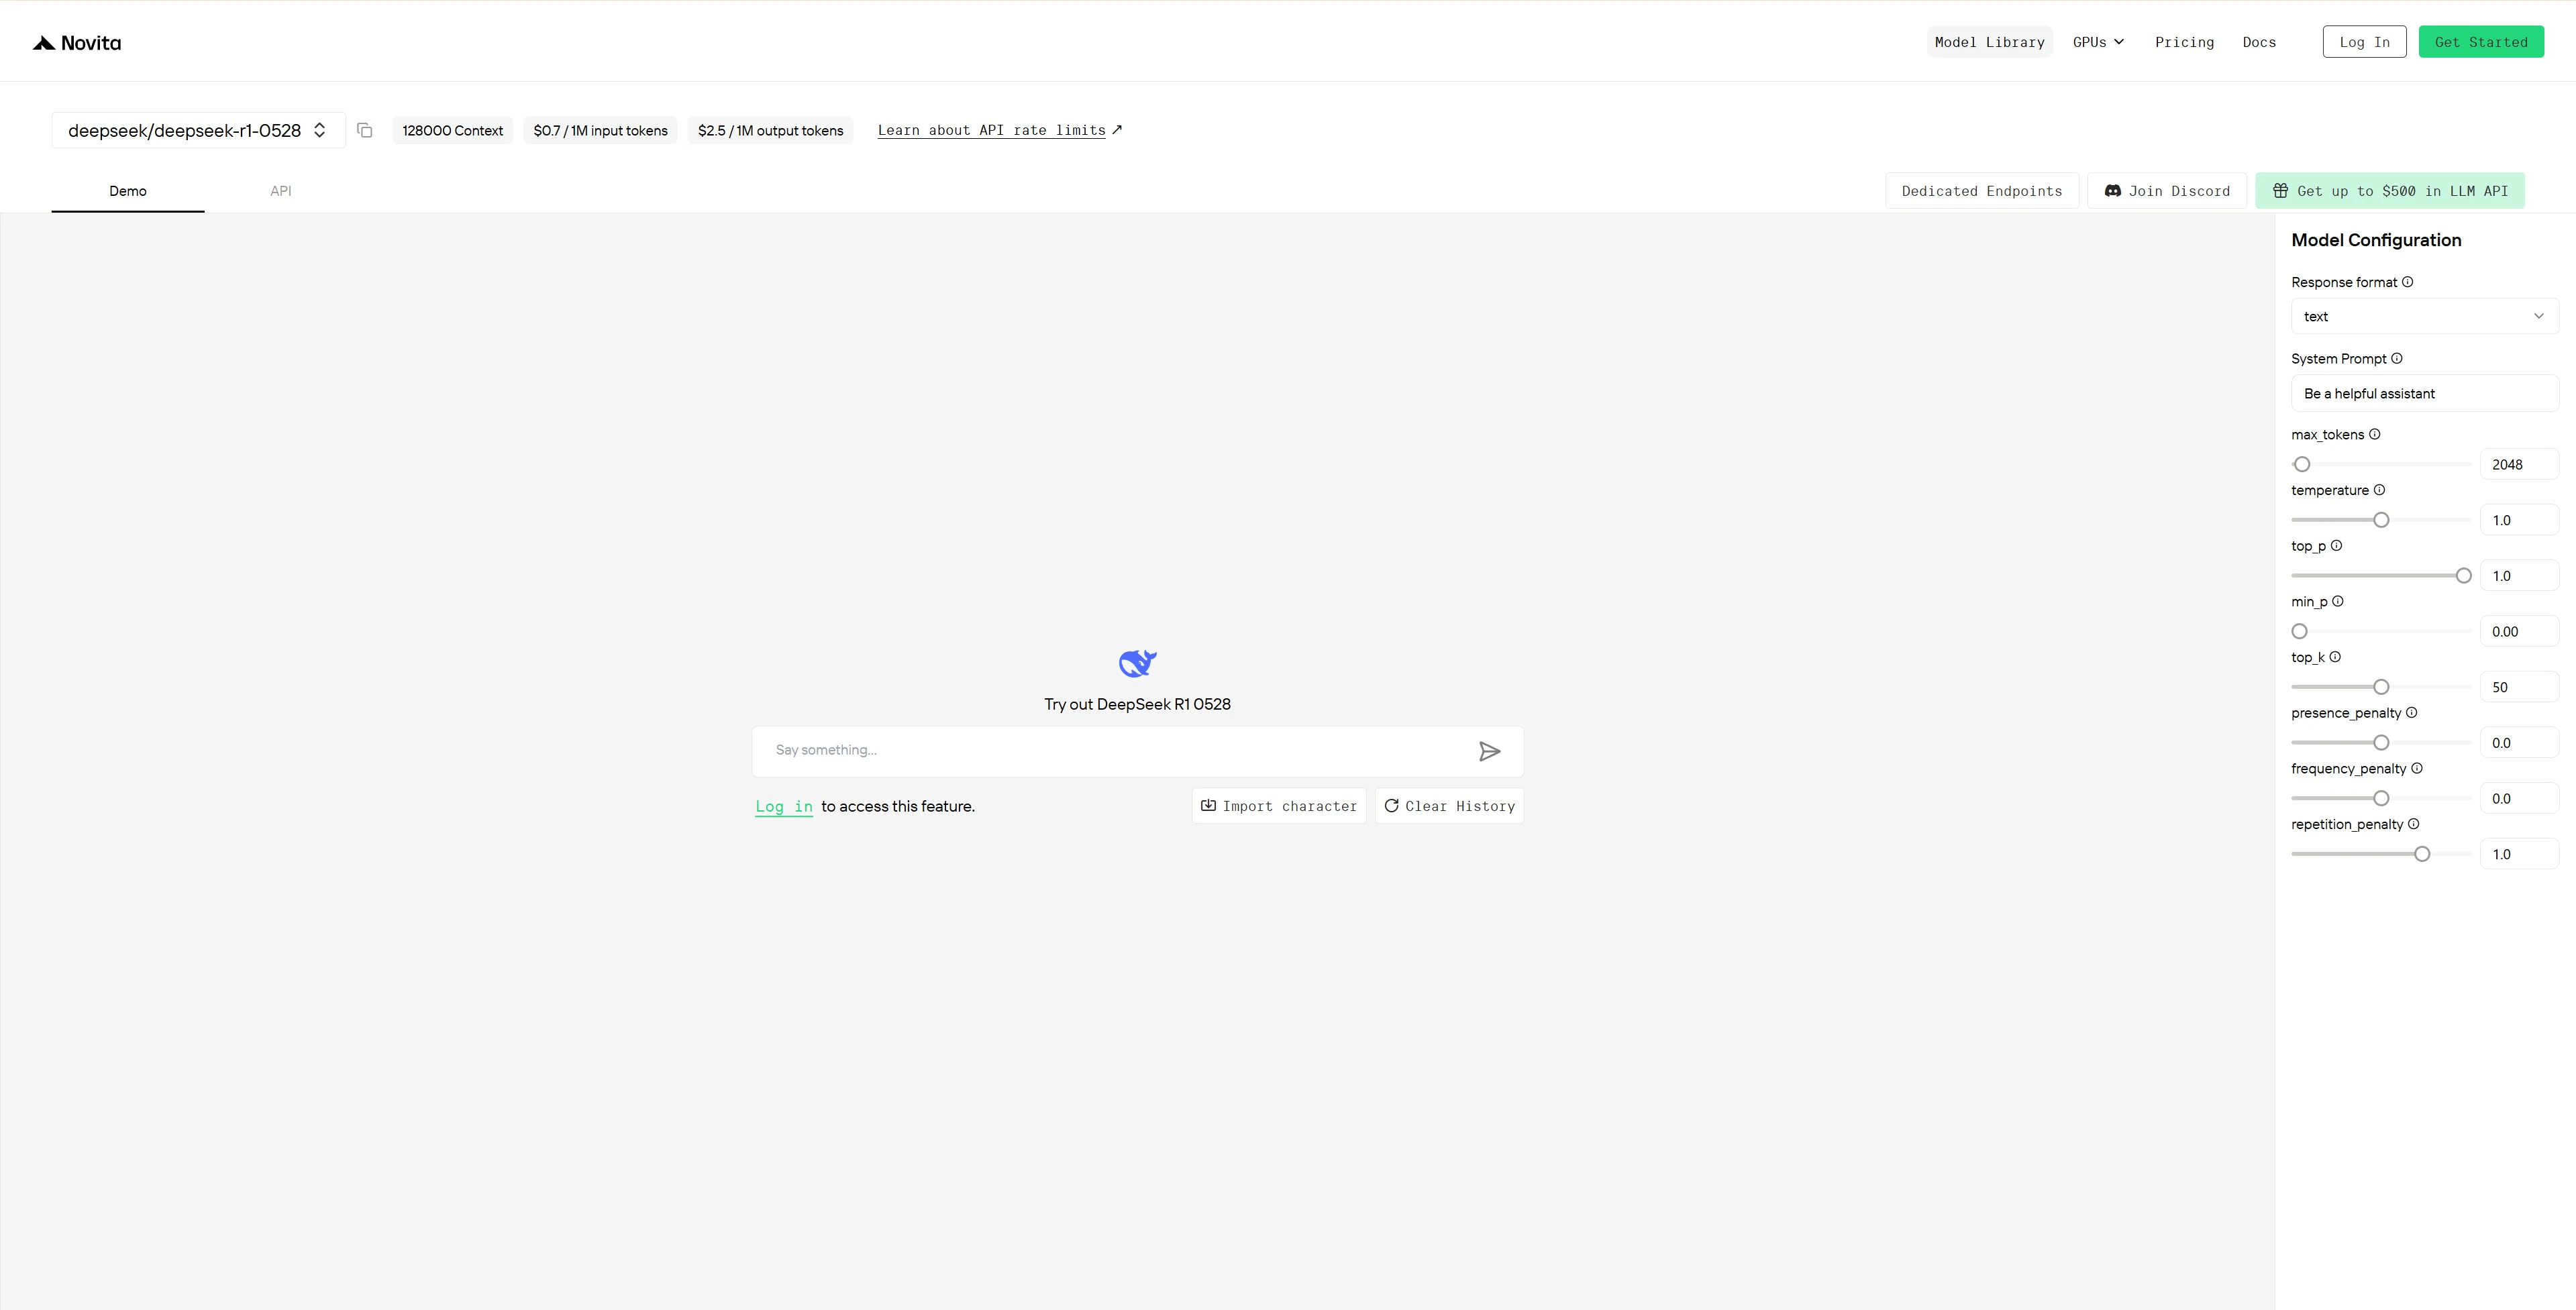This screenshot has height=1310, width=2576.
Task: Copy the model name with copy icon
Action: tap(365, 130)
